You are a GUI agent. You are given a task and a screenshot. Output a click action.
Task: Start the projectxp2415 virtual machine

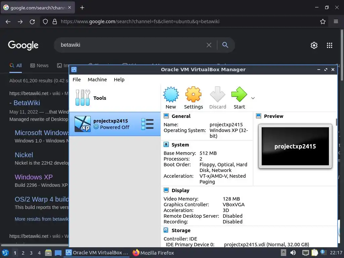point(239,95)
